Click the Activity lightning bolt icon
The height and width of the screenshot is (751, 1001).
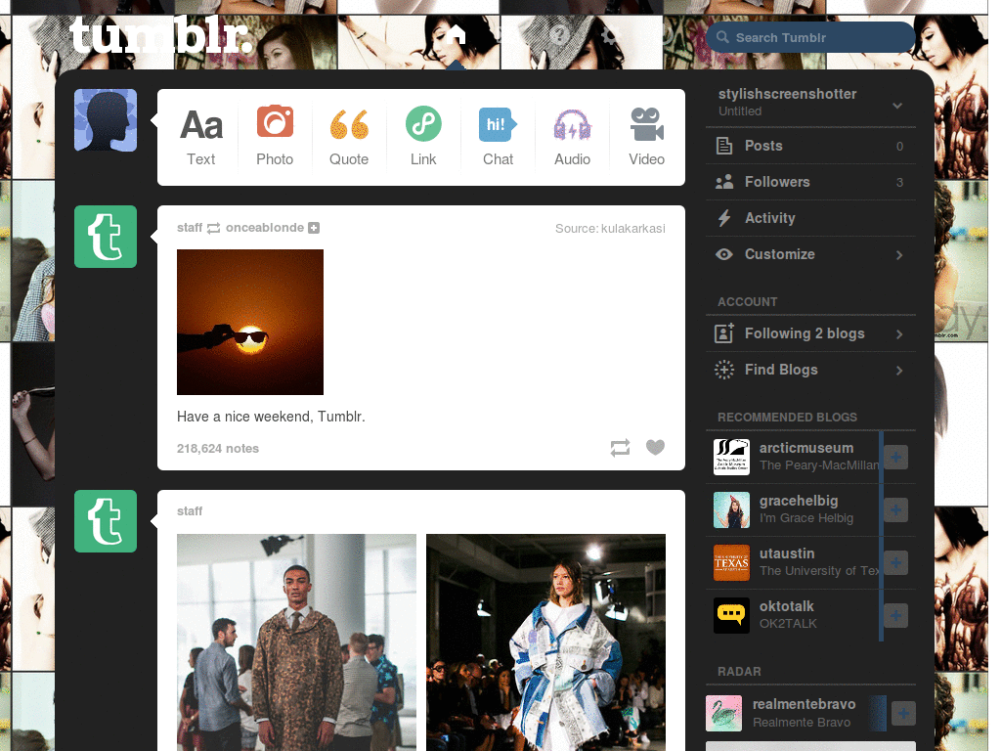724,218
